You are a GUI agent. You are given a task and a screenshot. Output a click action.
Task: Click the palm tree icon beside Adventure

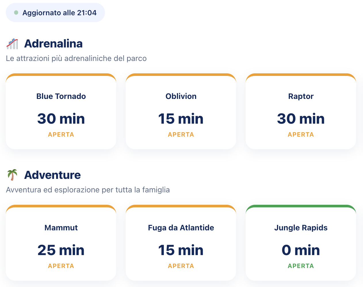point(12,175)
